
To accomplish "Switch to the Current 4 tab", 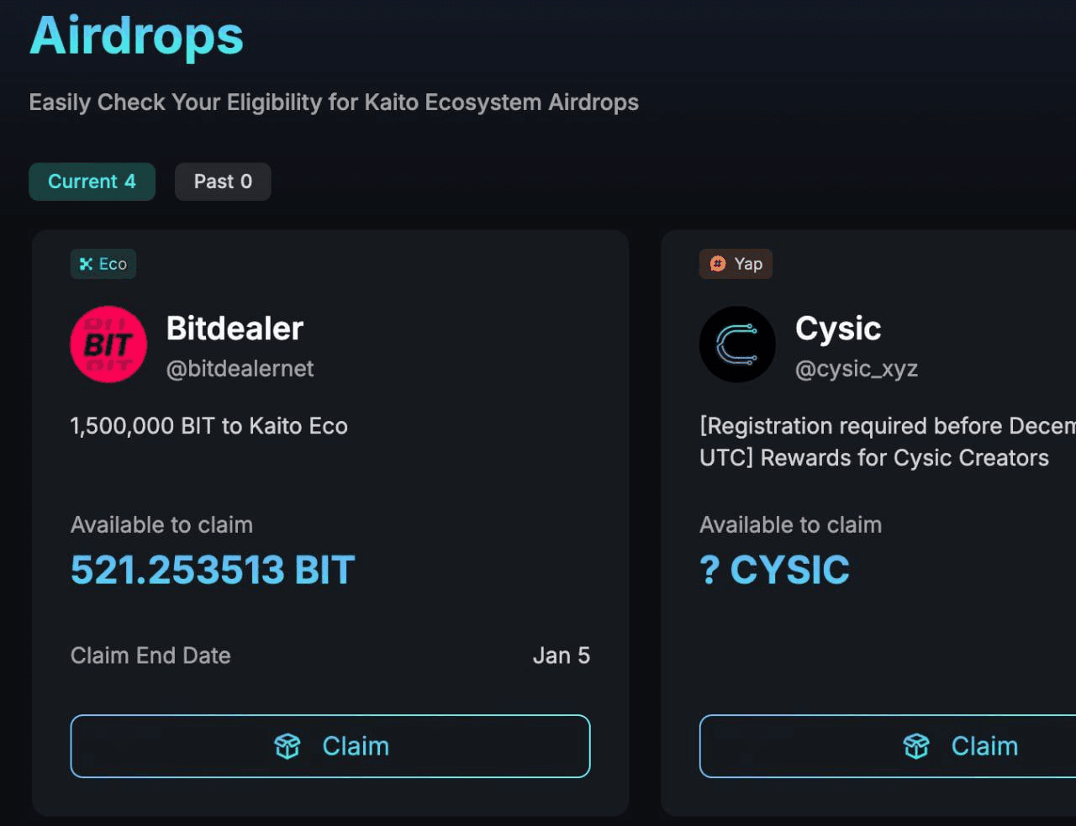I will click(x=92, y=182).
